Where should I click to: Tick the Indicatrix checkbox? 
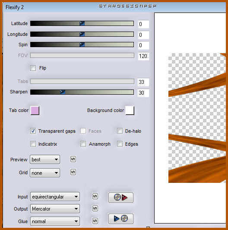click(33, 144)
